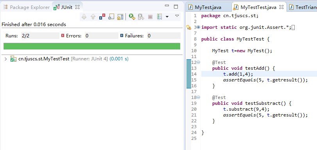
Task: Click the Failures count field
Action: [163, 36]
